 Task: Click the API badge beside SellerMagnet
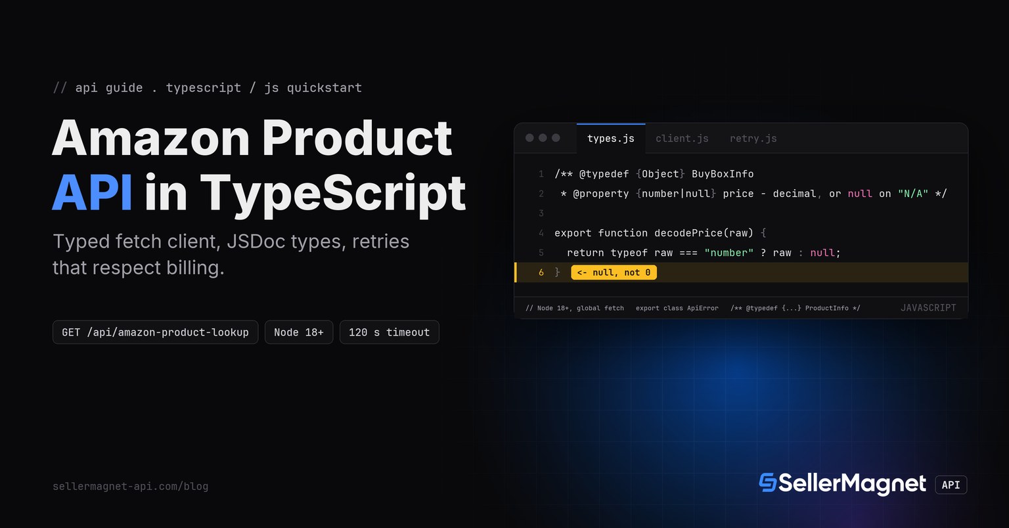(x=951, y=485)
